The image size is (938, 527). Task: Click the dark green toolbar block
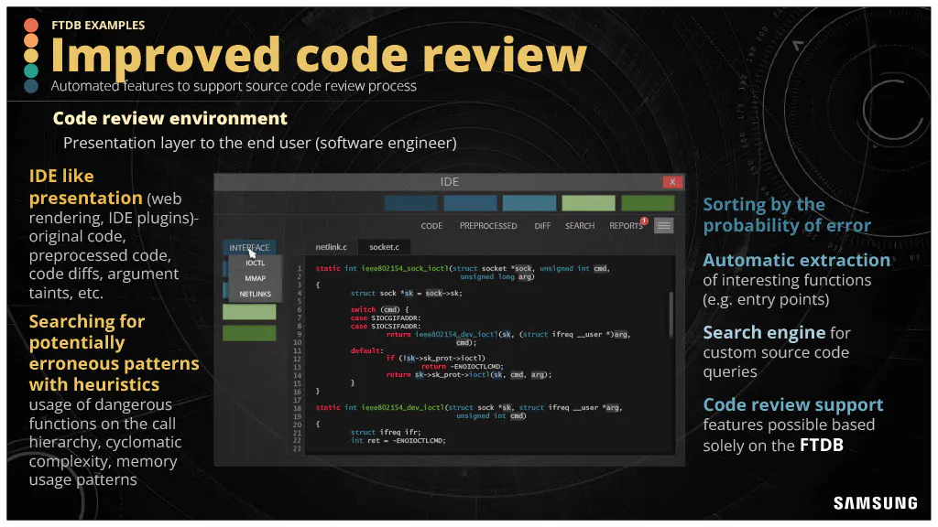coord(648,203)
